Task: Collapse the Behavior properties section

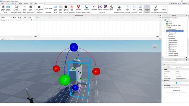Action: click(x=163, y=81)
